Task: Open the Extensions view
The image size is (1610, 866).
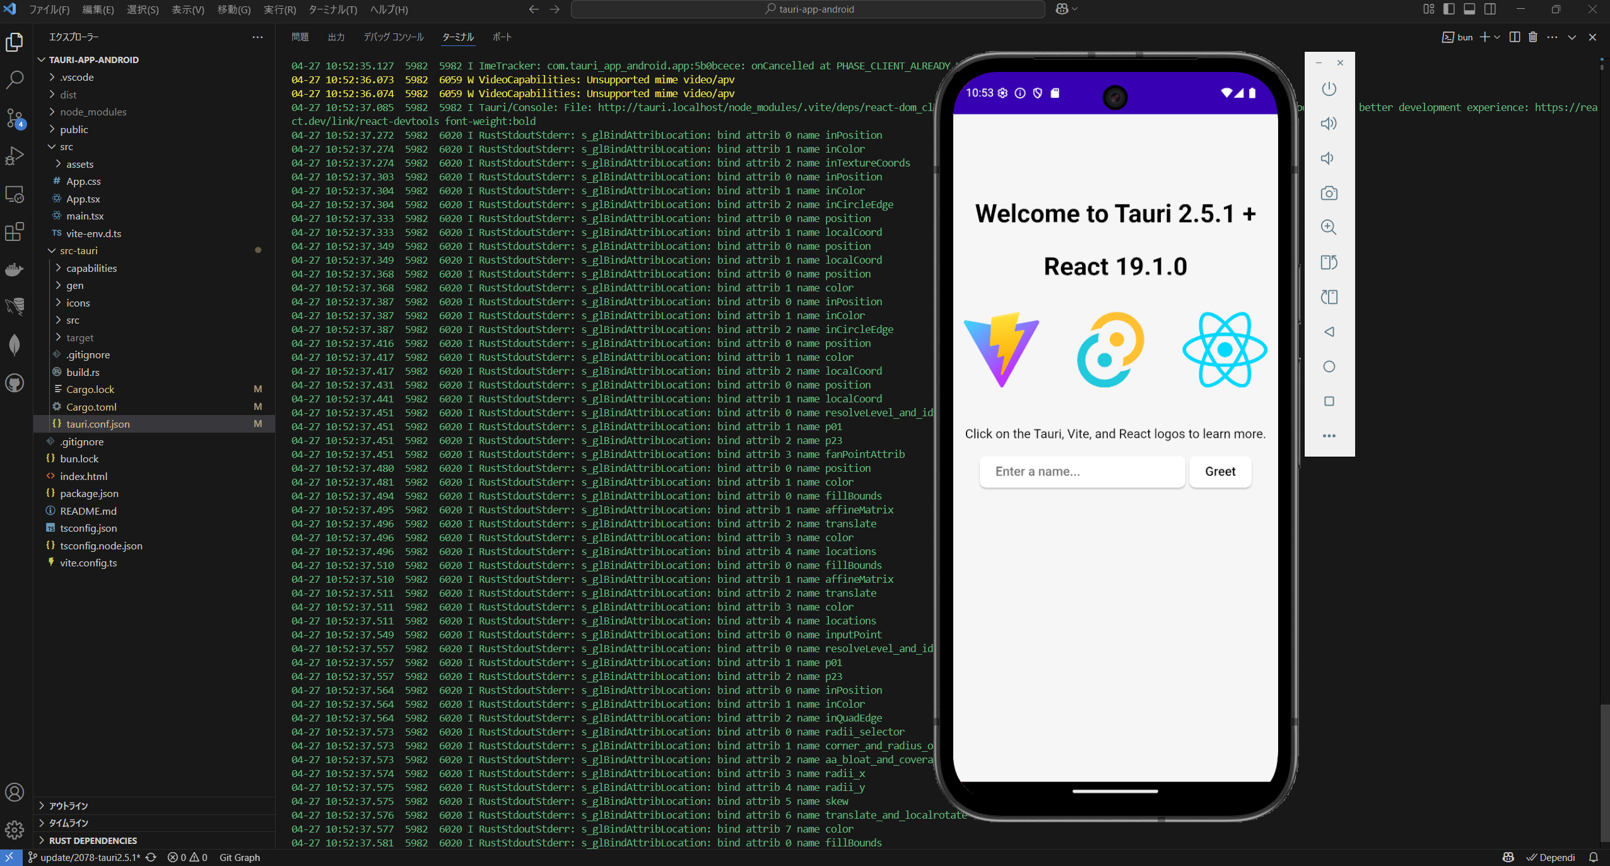Action: [15, 231]
